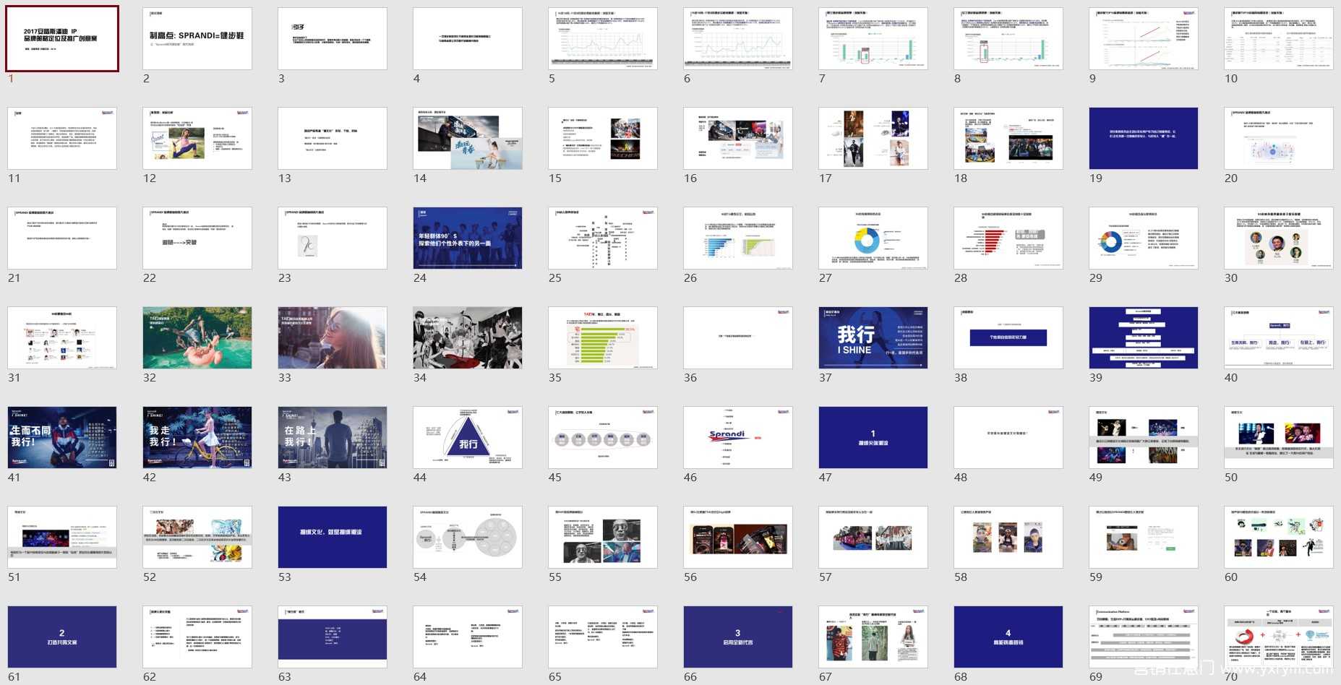Select slide 27 donut chart thumbnail
Image resolution: width=1341 pixels, height=685 pixels.
pyautogui.click(x=873, y=238)
